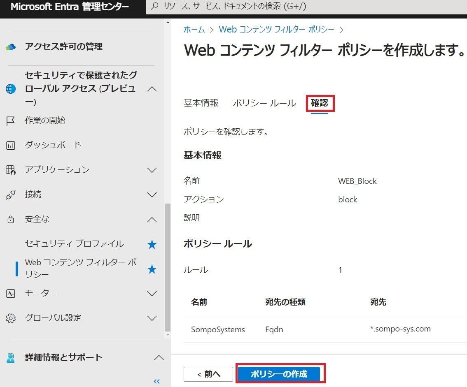The height and width of the screenshot is (387, 467).
Task: Click the sidebar scroll up arrow
Action: coord(168,22)
